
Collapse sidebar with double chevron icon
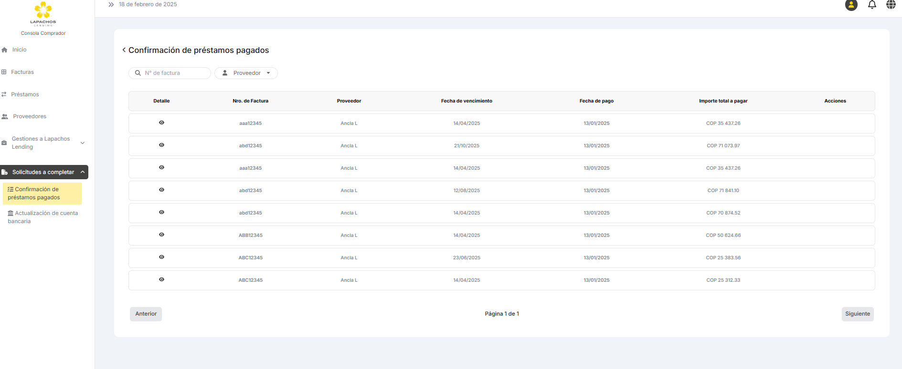pos(111,5)
